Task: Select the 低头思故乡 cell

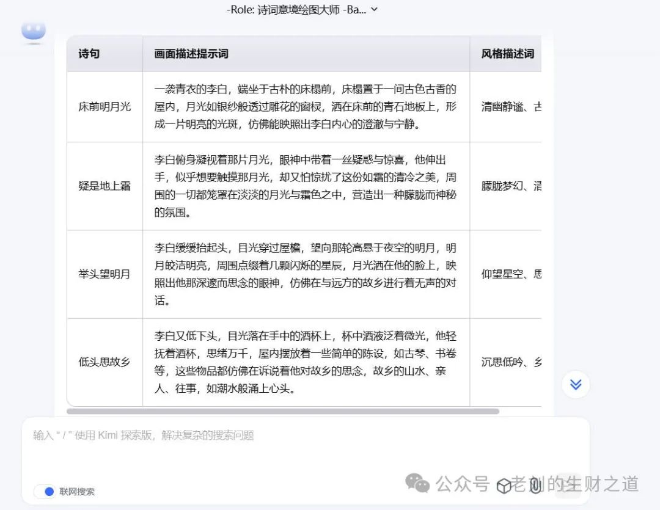Action: 105,362
